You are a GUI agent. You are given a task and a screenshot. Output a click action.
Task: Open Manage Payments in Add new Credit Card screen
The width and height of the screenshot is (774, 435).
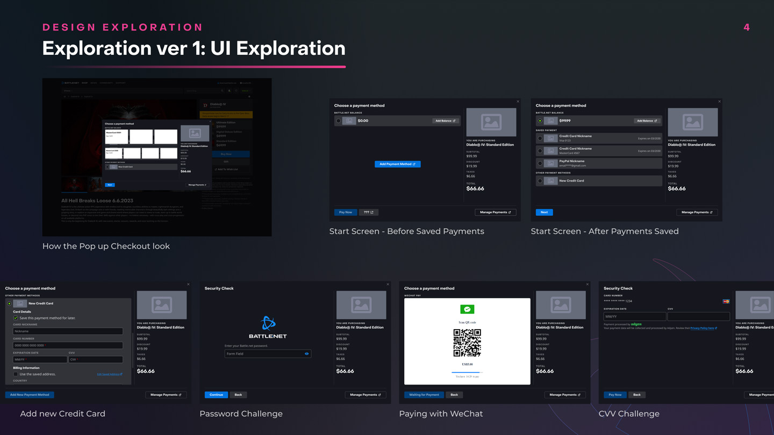pyautogui.click(x=166, y=395)
